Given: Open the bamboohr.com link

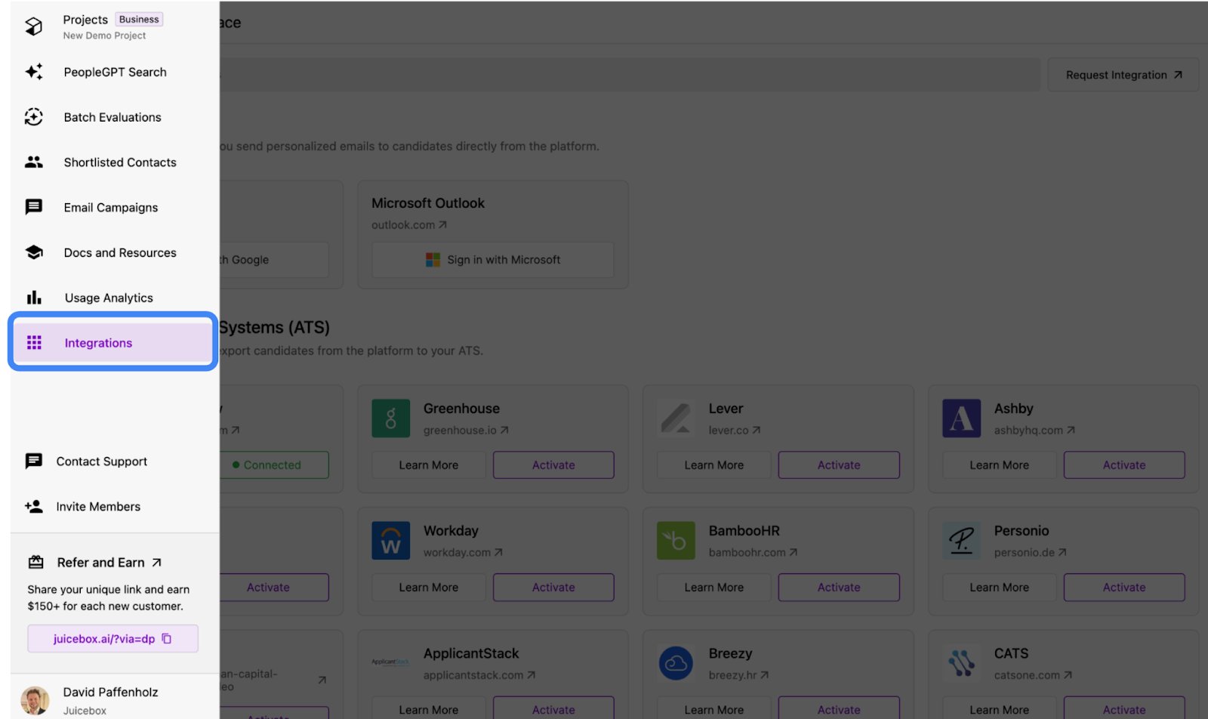Looking at the screenshot, I should (x=753, y=553).
